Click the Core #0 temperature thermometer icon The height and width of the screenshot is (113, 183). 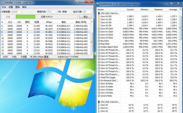coord(99,105)
